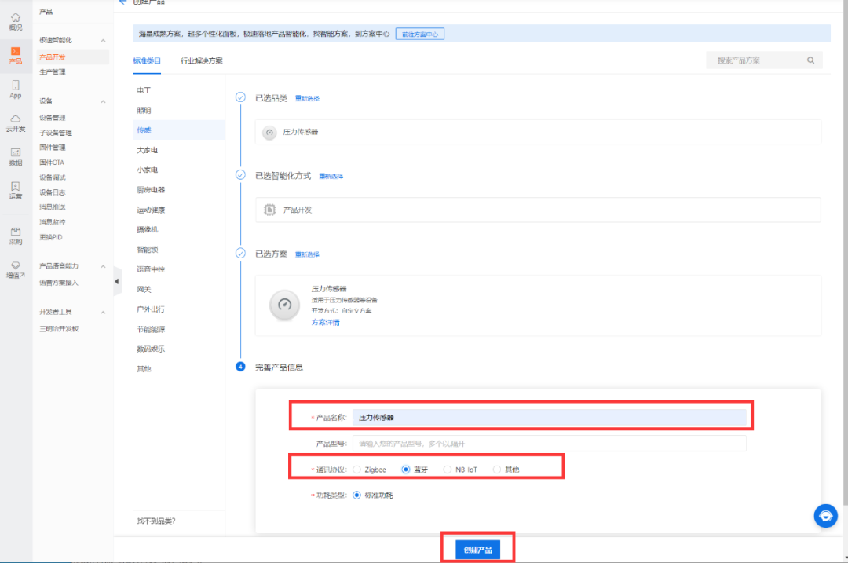Open 设备管理 in the sidebar
Image resolution: width=848 pixels, height=563 pixels.
53,118
